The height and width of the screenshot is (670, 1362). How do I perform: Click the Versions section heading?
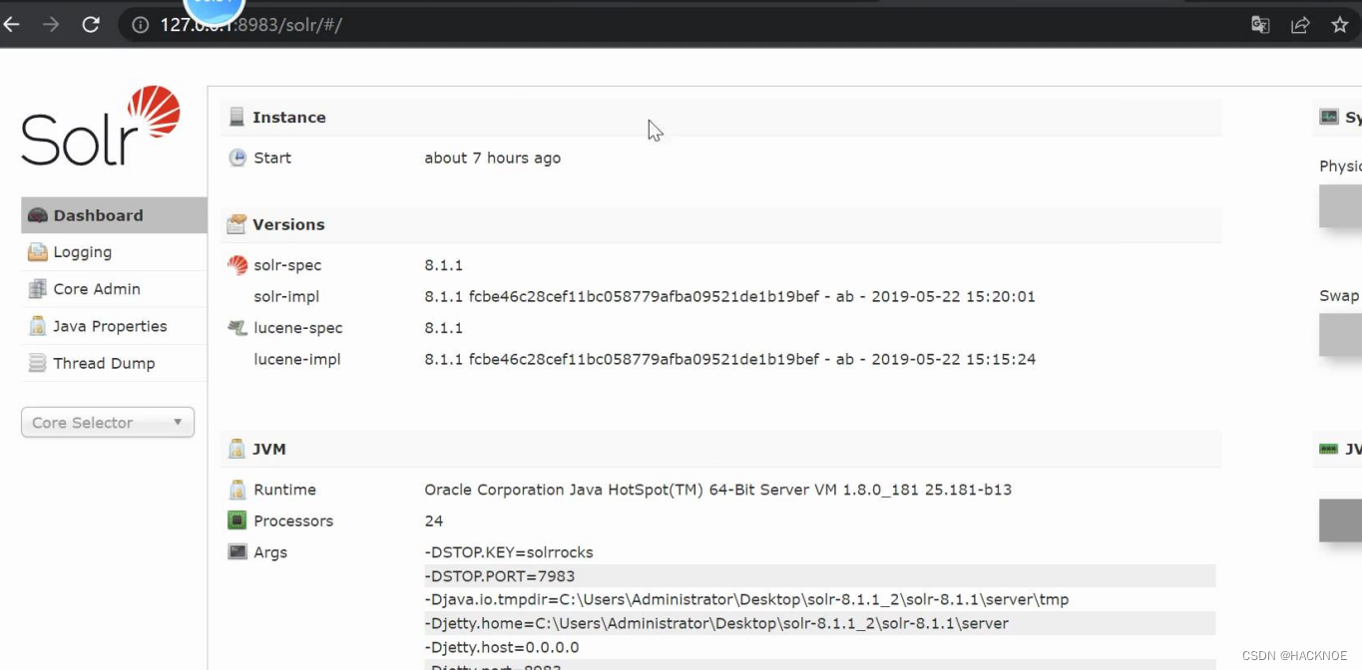point(288,224)
